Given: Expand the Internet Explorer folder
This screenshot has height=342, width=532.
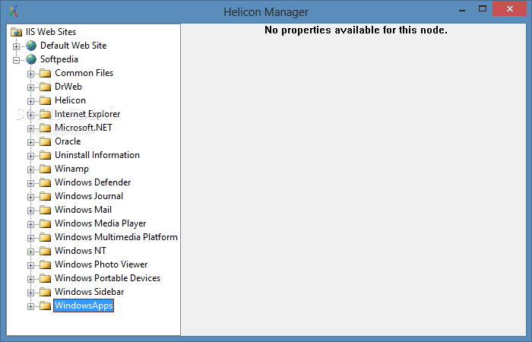Looking at the screenshot, I should coord(30,115).
